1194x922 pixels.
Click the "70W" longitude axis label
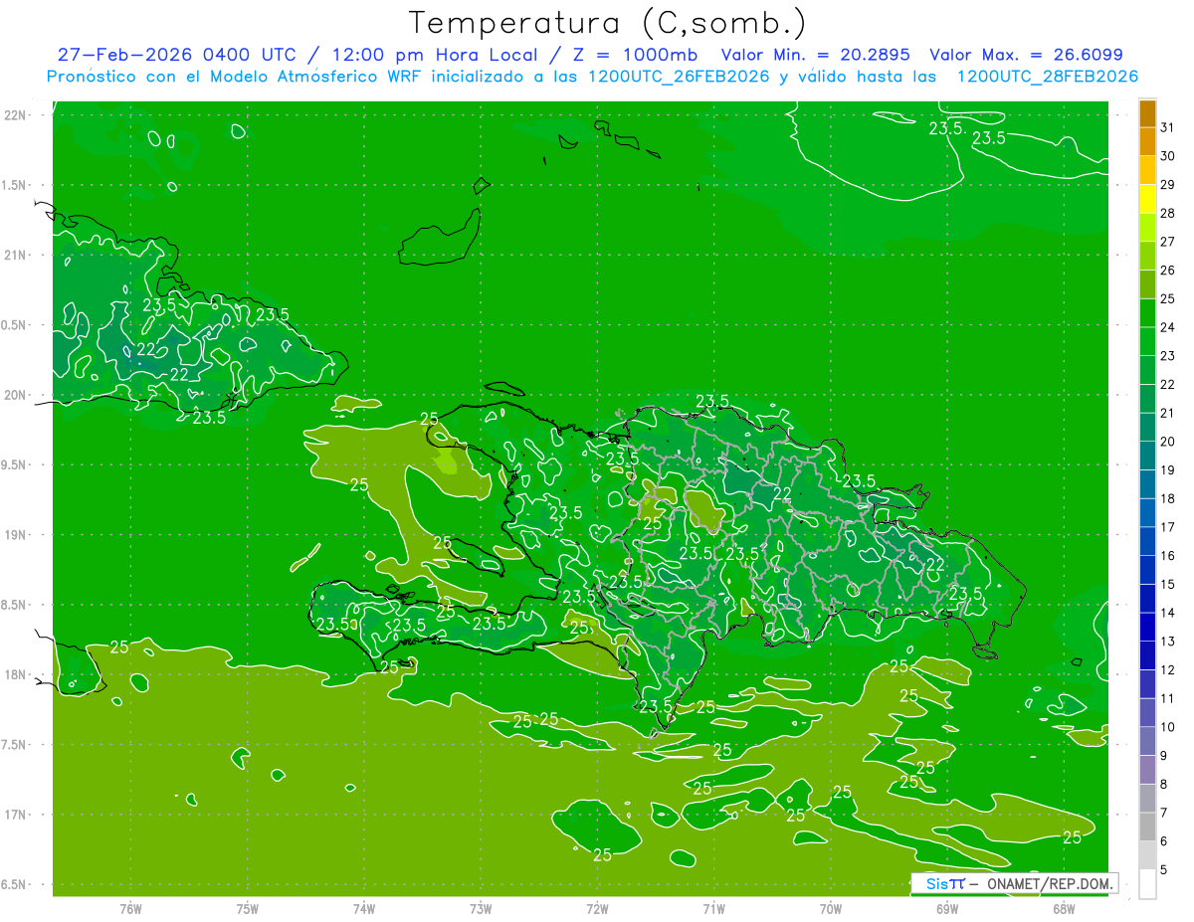(831, 909)
